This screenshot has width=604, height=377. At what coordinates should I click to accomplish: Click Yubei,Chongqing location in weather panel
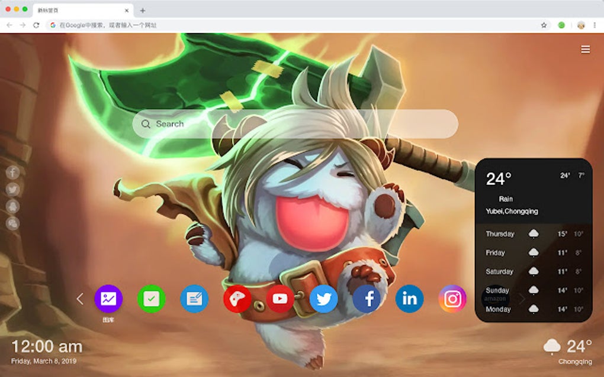512,211
